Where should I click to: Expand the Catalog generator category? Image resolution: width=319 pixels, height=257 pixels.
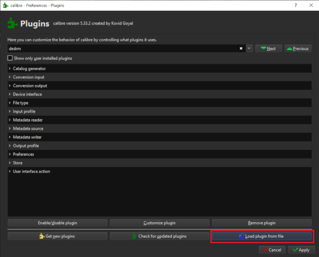click(10, 69)
